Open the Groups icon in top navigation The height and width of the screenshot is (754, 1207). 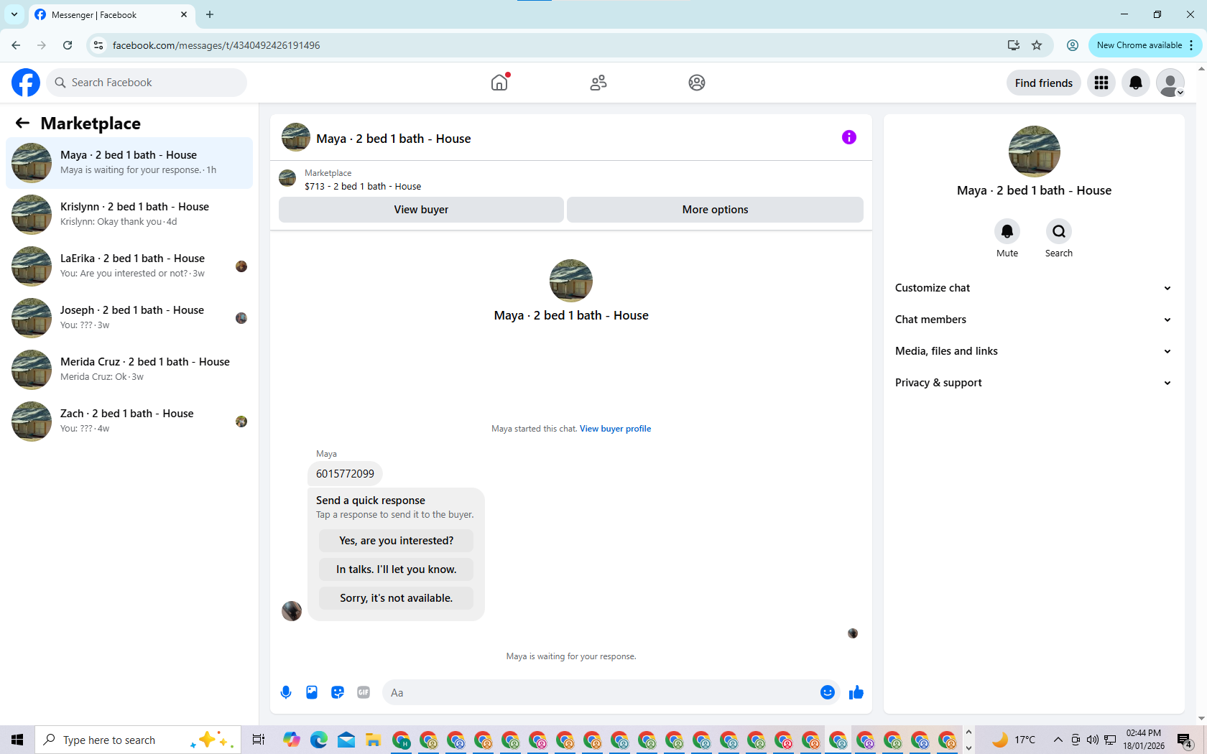tap(697, 83)
